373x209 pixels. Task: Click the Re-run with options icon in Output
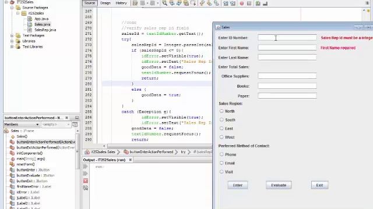click(x=86, y=174)
